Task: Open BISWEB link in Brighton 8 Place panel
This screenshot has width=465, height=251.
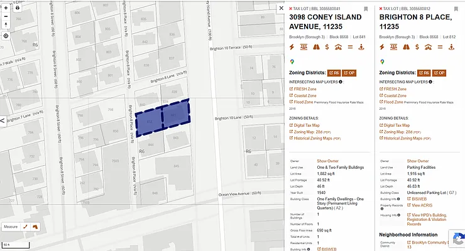Action: pyautogui.click(x=417, y=199)
